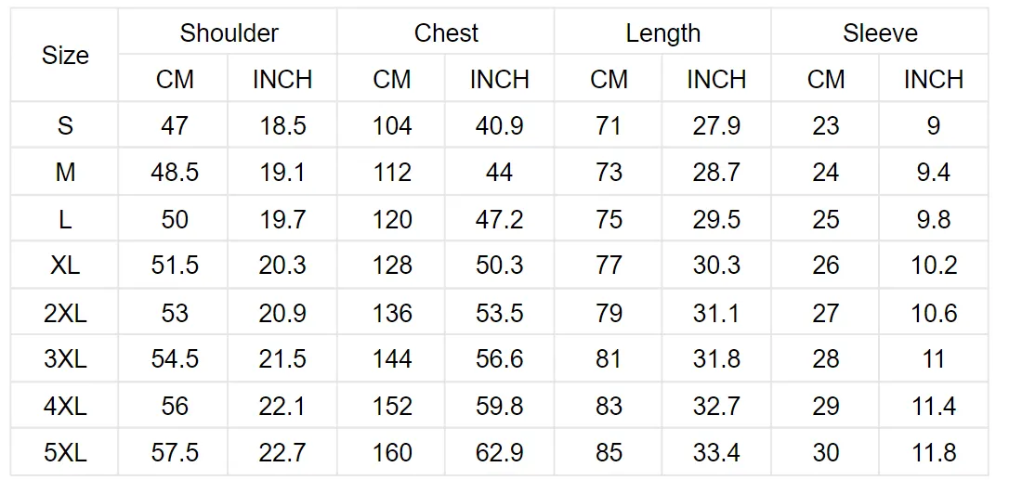This screenshot has width=1009, height=480.
Task: Select the 56.6 chest inch value
Action: (499, 359)
